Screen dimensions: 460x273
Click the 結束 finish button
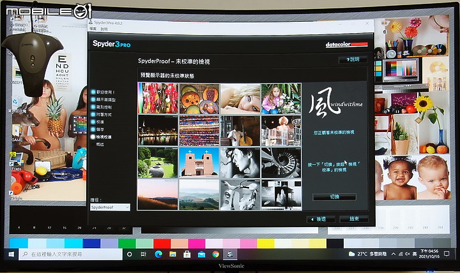(354, 219)
